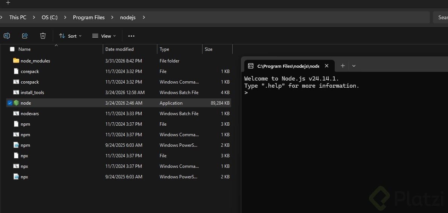The height and width of the screenshot is (213, 448).
Task: Open the View dropdown
Action: (104, 36)
